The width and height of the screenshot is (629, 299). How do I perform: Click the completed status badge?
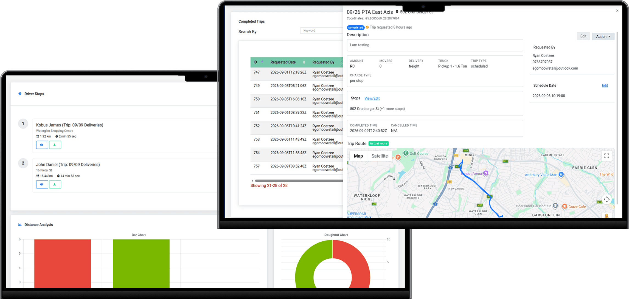coord(356,27)
